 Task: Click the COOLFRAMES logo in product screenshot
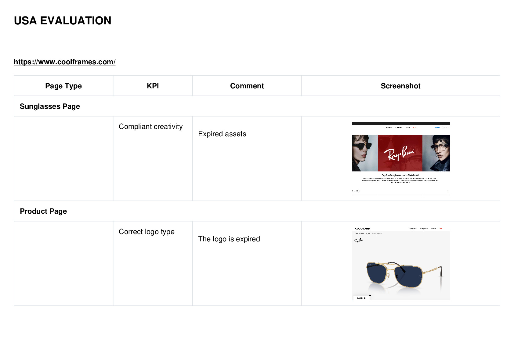pyautogui.click(x=363, y=229)
